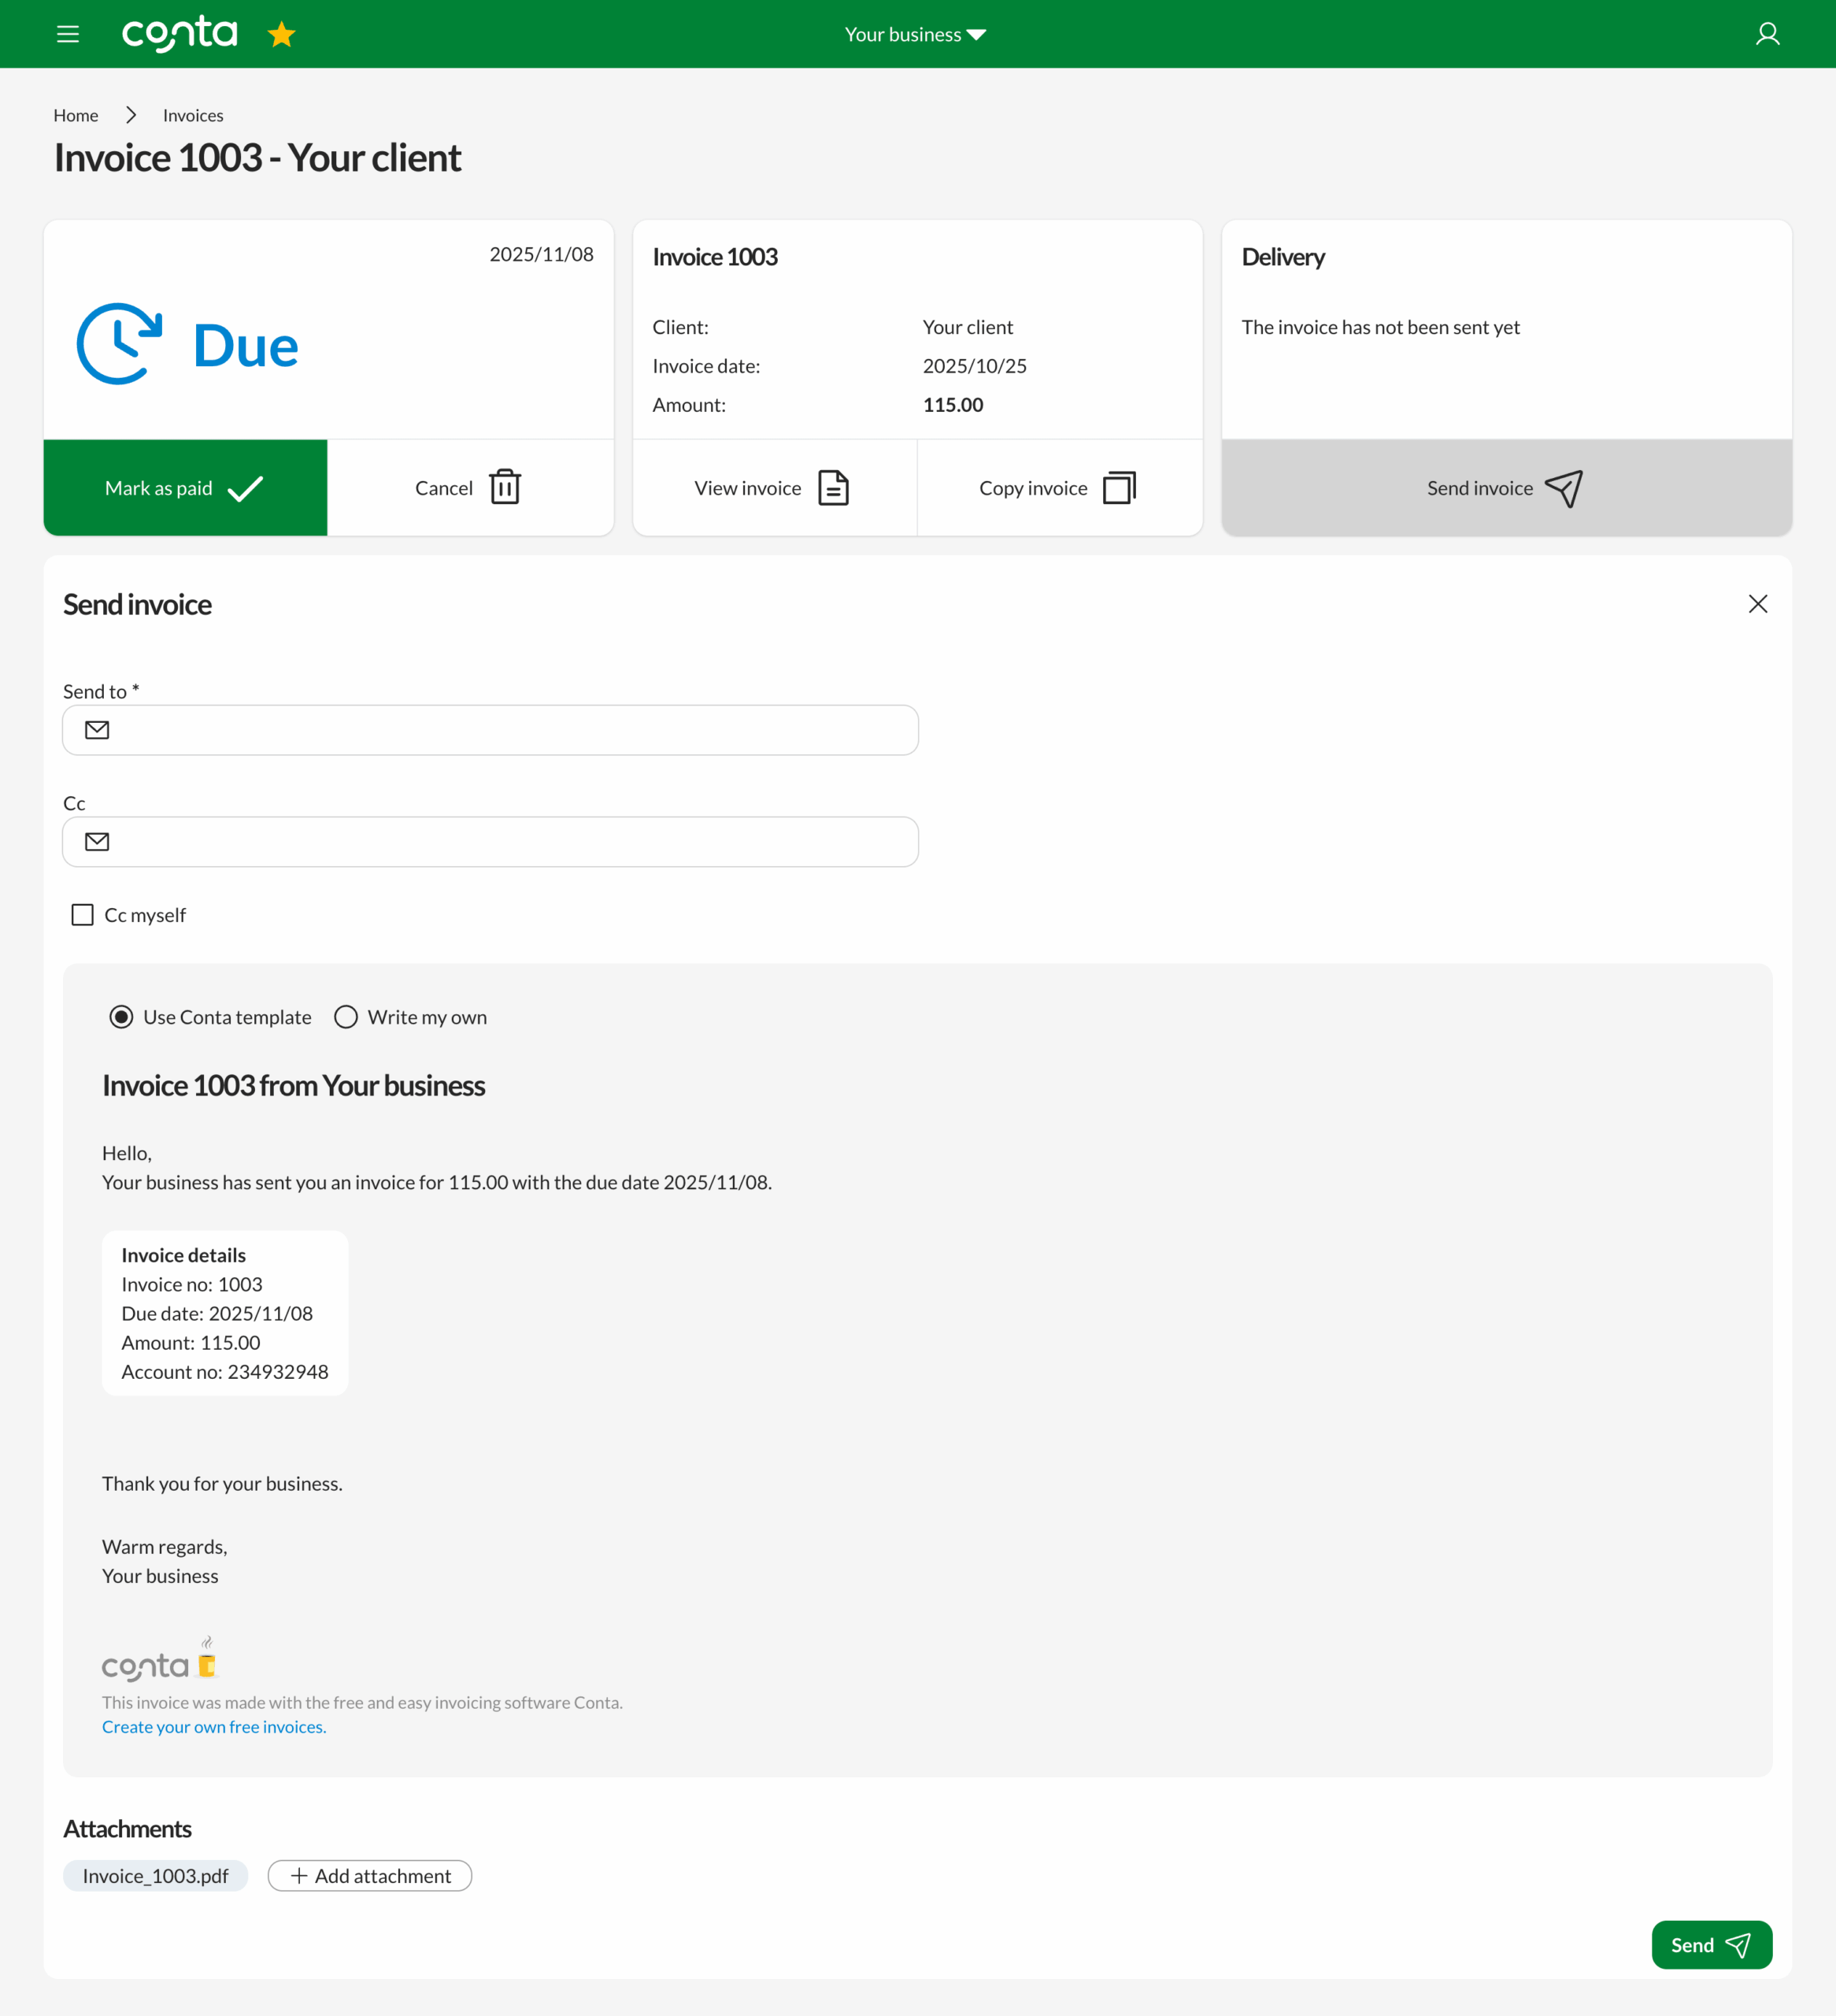Open the user profile icon
Viewport: 1836px width, 2016px height.
(x=1767, y=34)
